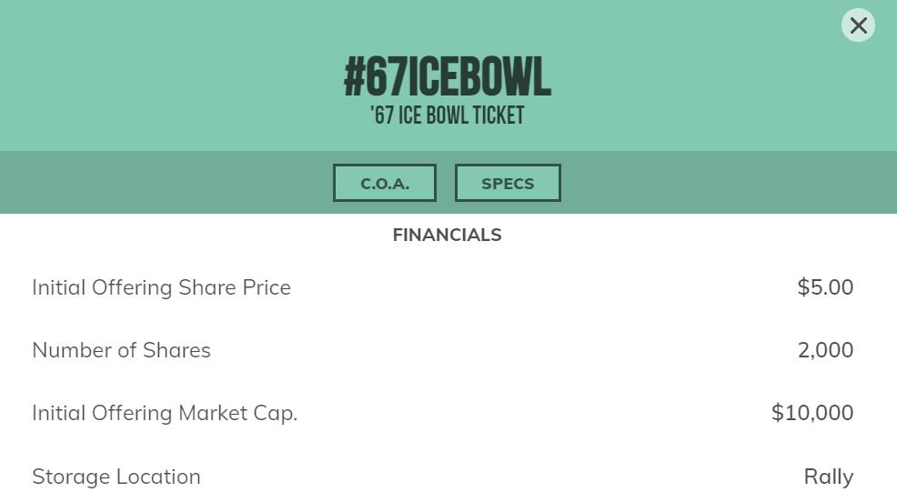
Task: Click the $5.00 share price value
Action: [x=825, y=287]
